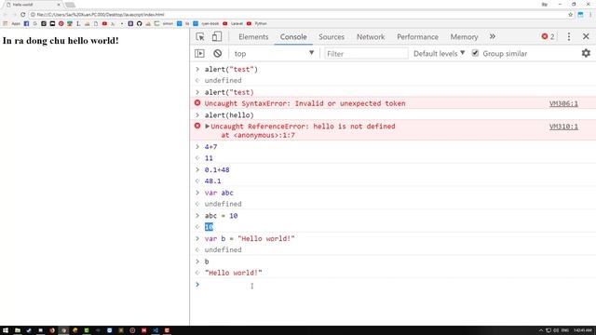Switch to the Elements tab
596x335 pixels.
point(253,37)
